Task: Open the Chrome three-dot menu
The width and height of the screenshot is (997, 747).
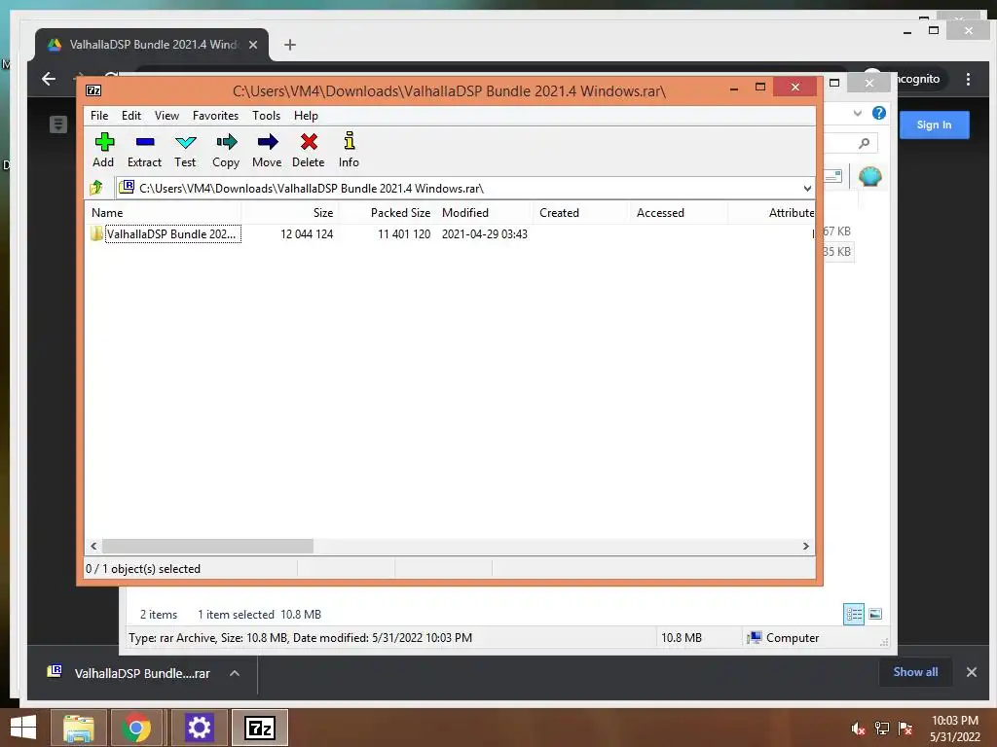Action: pyautogui.click(x=968, y=79)
